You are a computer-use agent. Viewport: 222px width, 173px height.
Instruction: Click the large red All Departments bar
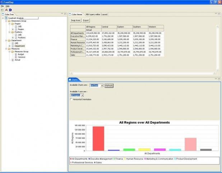click(x=98, y=138)
